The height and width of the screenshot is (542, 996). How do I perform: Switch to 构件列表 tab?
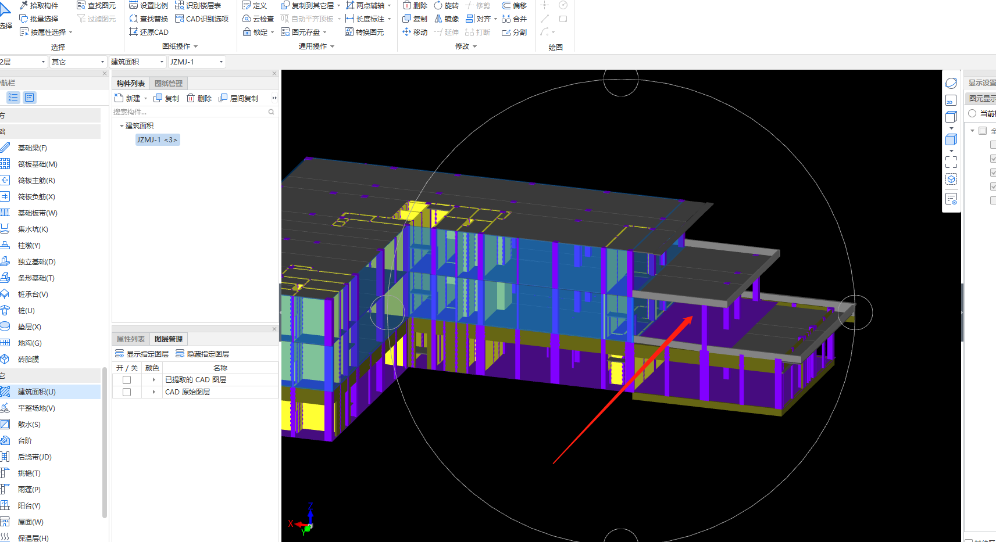point(131,83)
